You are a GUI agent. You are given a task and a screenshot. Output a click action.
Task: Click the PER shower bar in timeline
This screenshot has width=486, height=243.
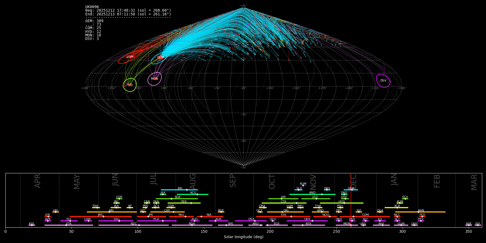[184, 203]
